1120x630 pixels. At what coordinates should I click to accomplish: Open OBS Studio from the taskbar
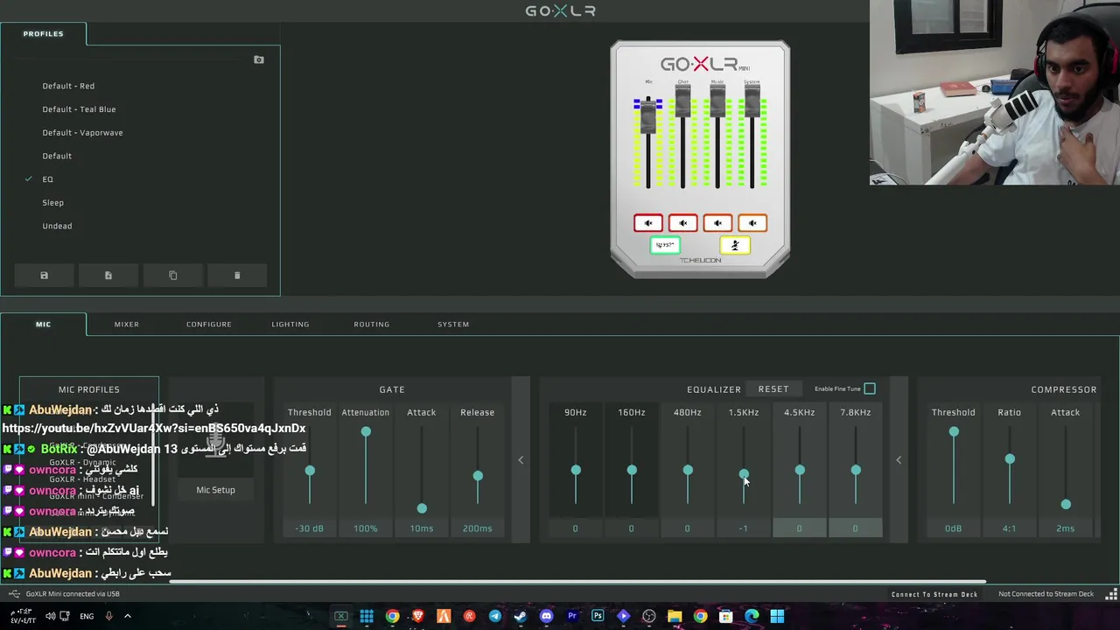click(x=648, y=616)
